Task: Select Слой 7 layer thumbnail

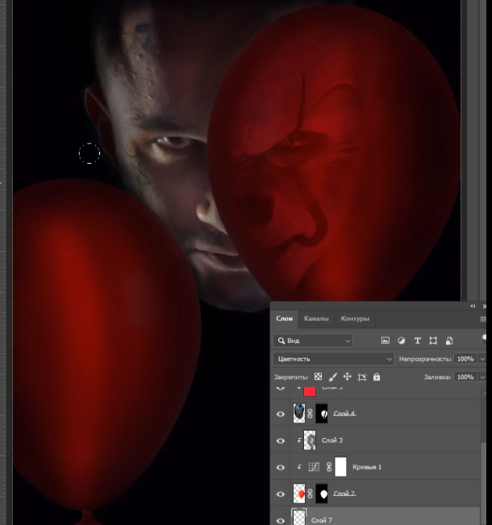Action: [298, 517]
